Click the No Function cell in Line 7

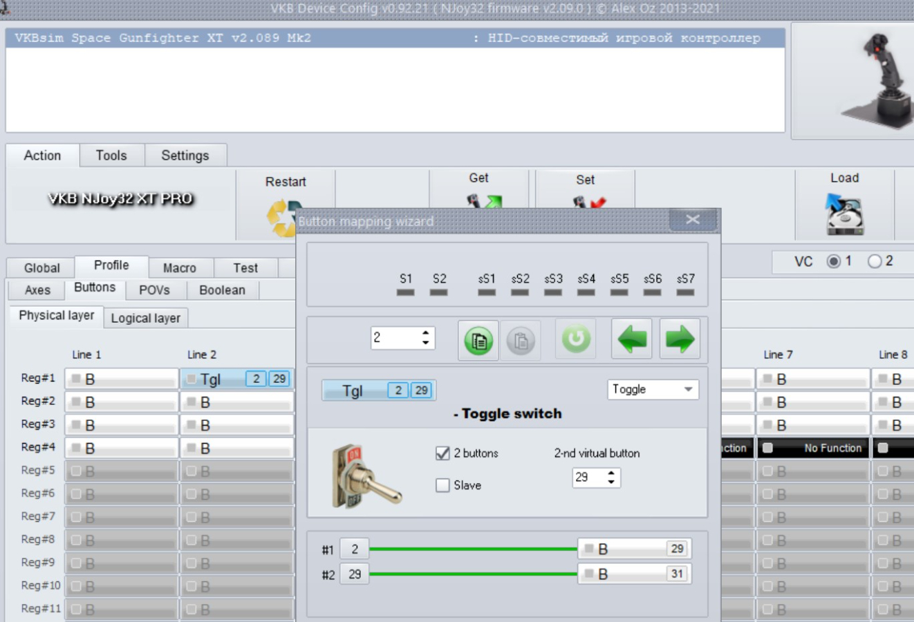813,448
